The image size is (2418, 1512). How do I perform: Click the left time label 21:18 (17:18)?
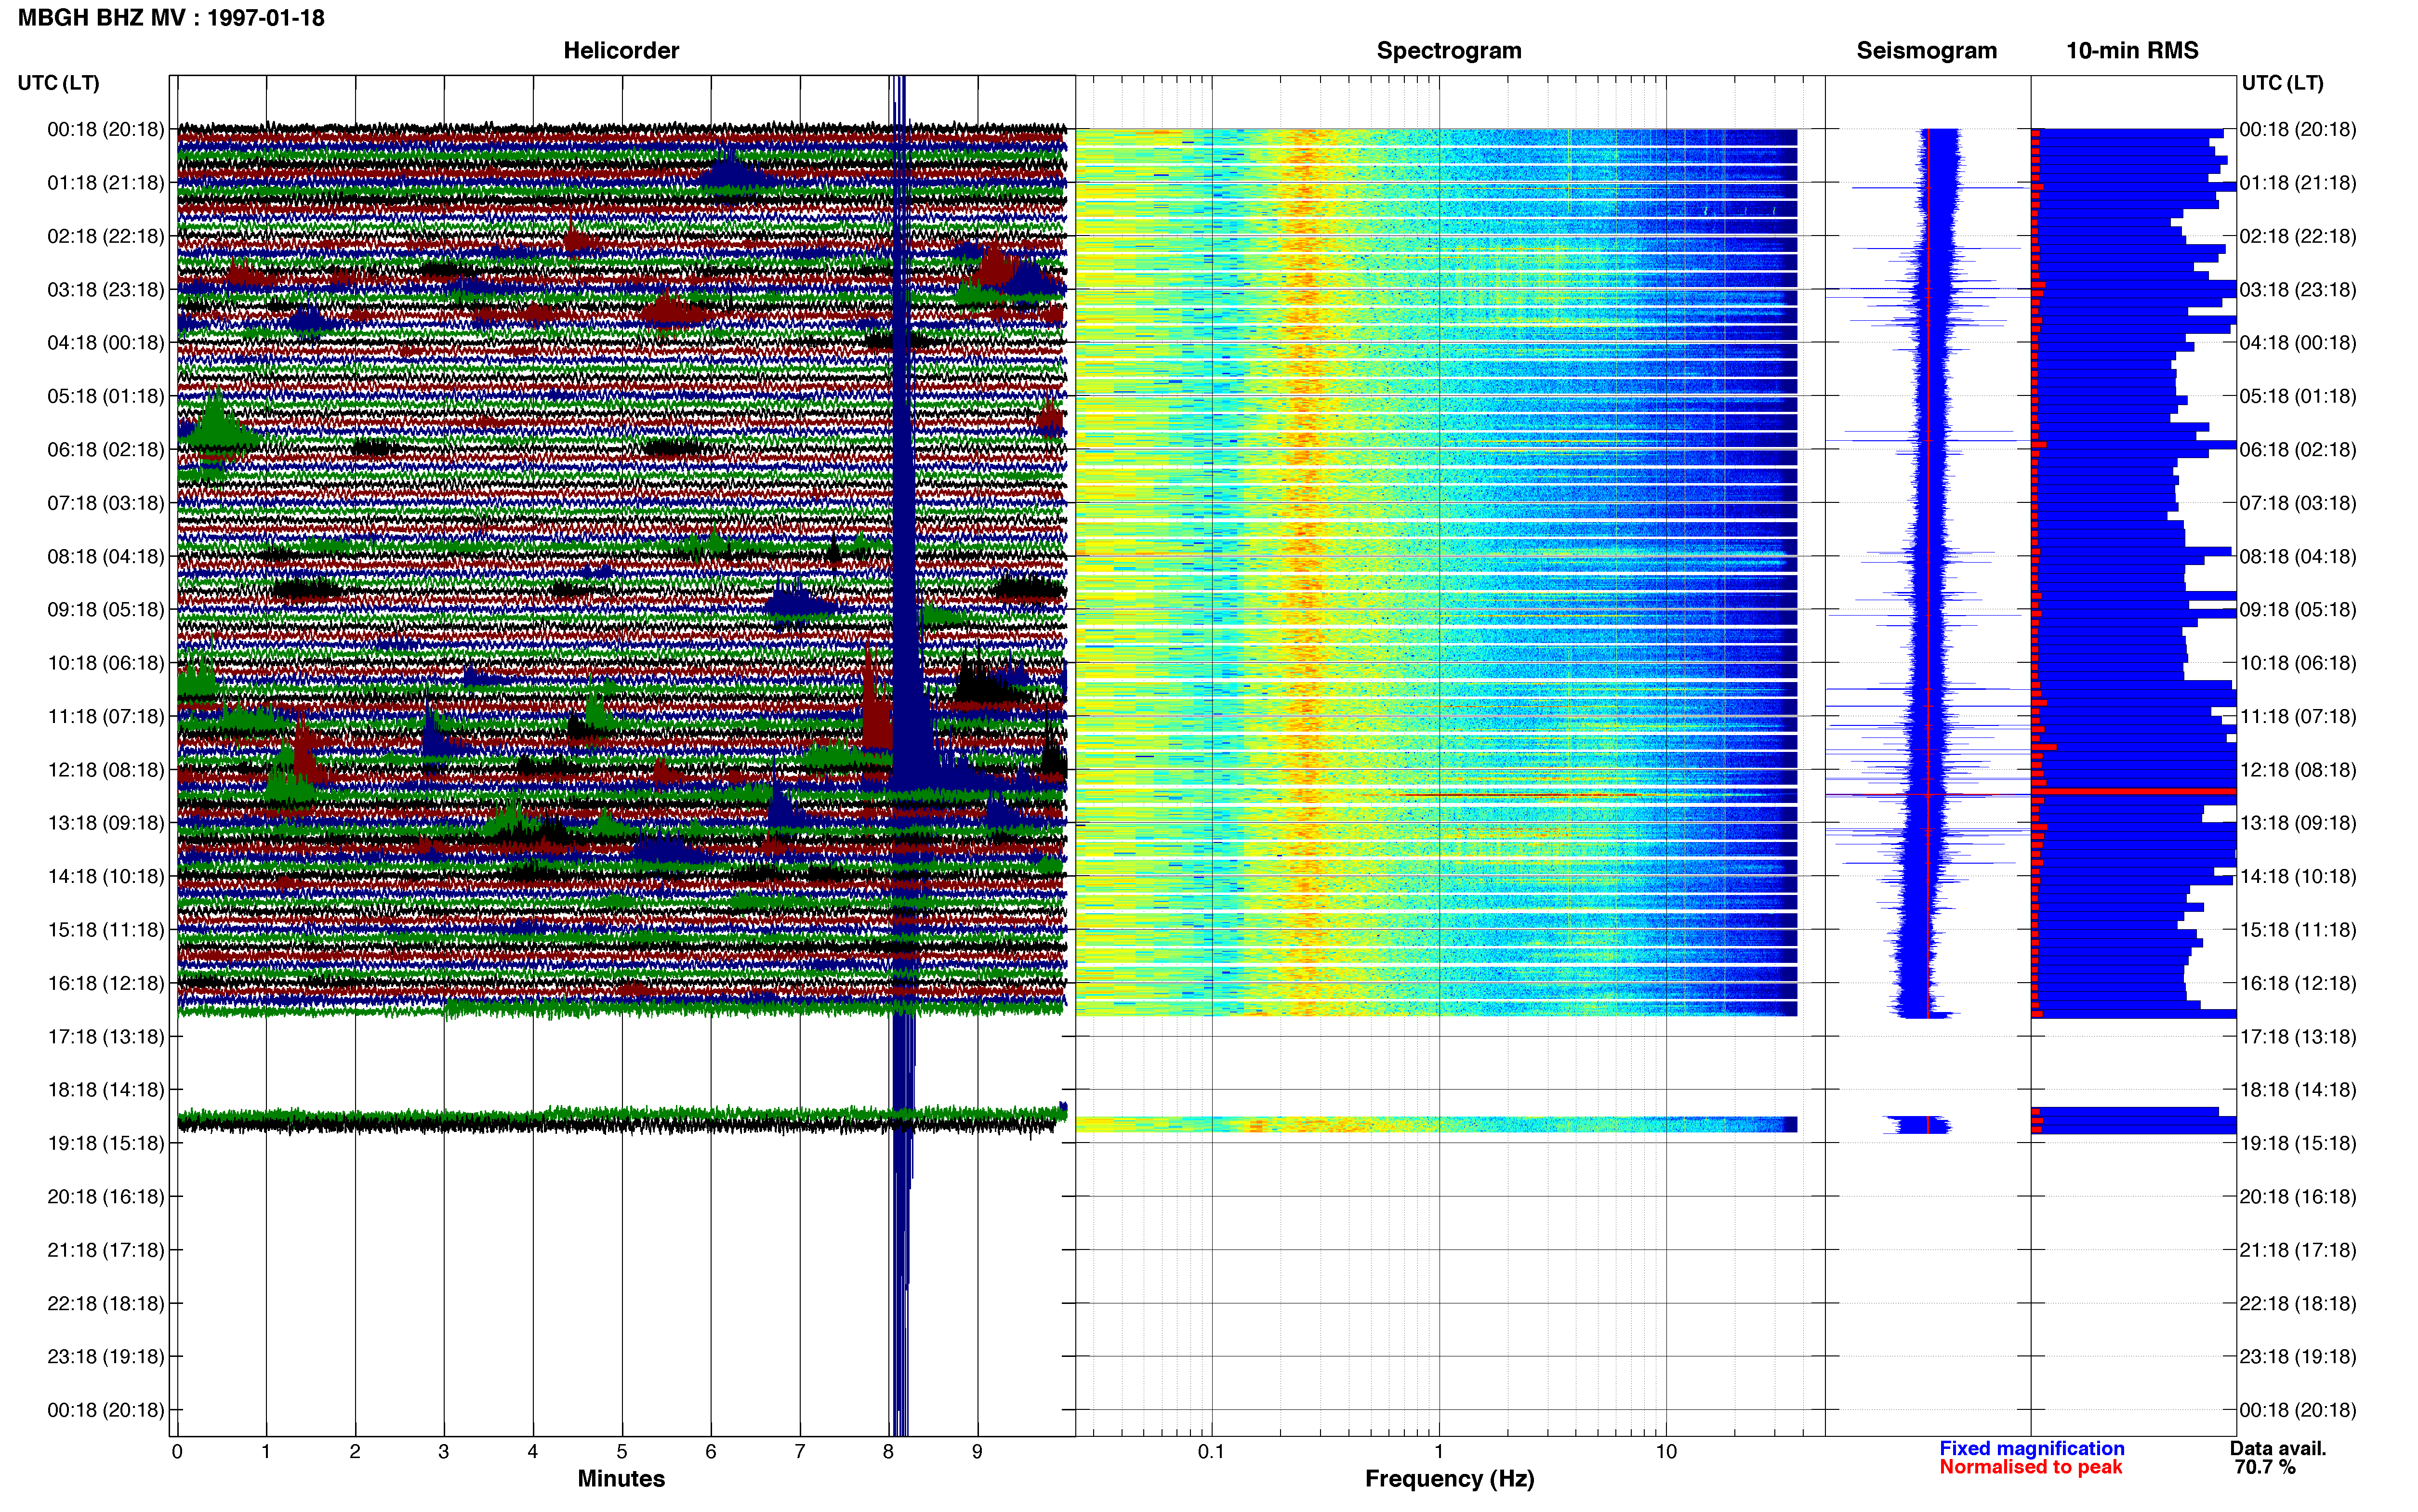(106, 1250)
